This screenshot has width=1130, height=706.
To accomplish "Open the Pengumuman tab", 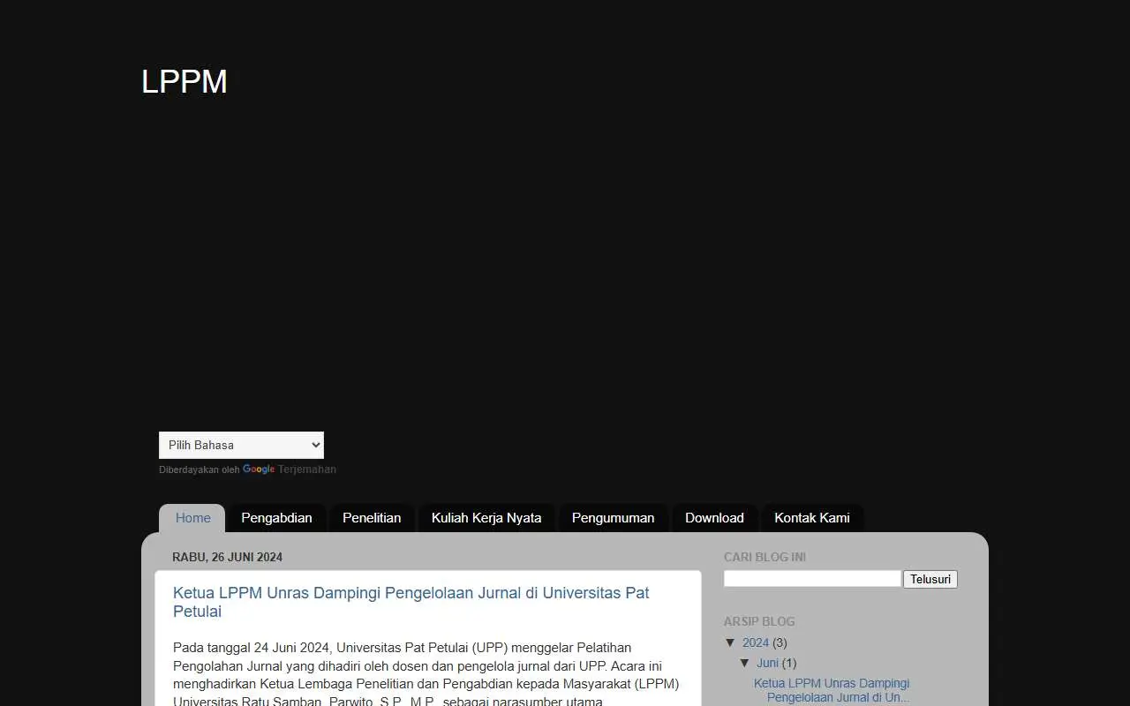I will (614, 518).
